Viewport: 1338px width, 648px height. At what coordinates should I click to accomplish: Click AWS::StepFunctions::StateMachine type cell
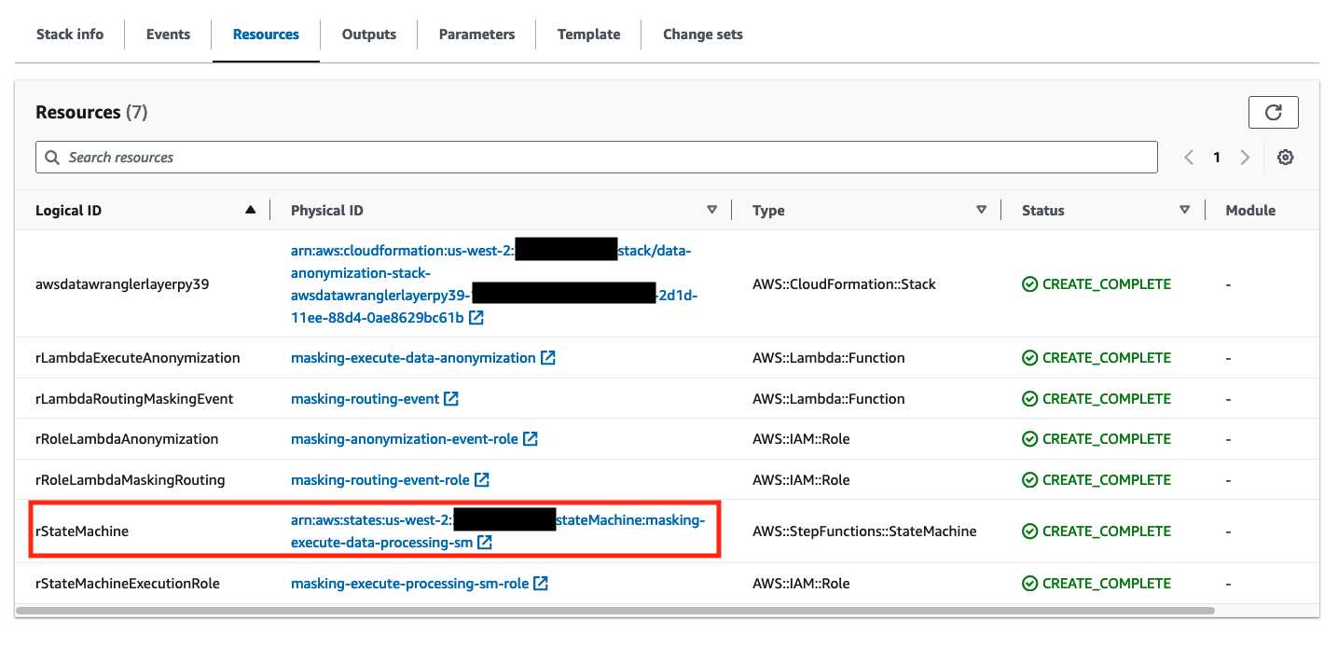[864, 531]
